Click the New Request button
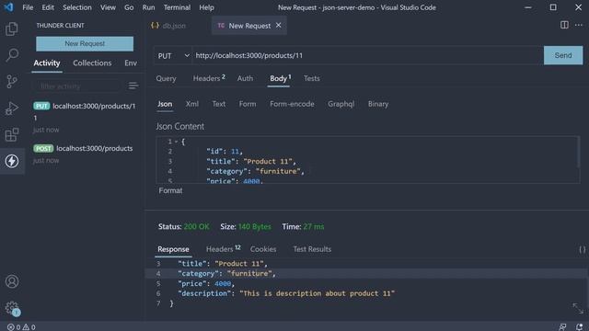589x331 pixels. [x=85, y=43]
